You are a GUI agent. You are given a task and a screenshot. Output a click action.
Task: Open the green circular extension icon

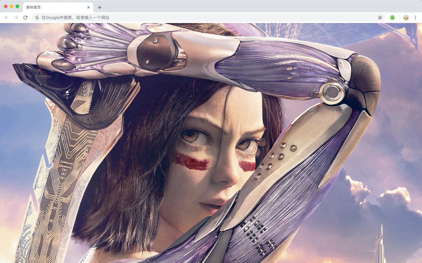[392, 17]
